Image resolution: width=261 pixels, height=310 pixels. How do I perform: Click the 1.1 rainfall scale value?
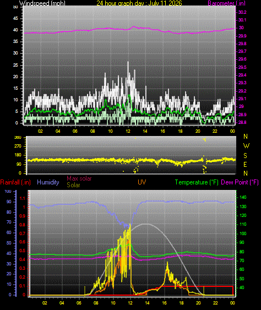23,198
